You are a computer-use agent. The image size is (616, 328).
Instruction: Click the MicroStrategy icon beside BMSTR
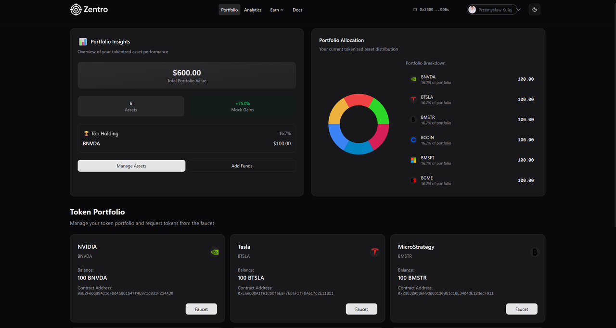[x=413, y=119]
